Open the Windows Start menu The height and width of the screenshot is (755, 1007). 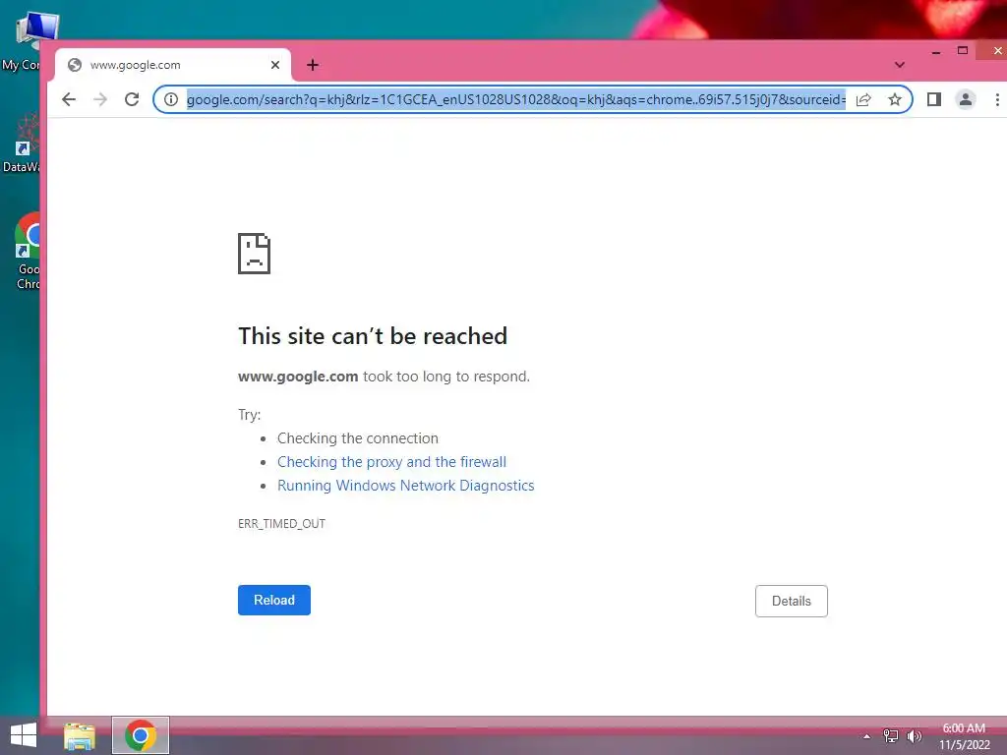coord(24,735)
